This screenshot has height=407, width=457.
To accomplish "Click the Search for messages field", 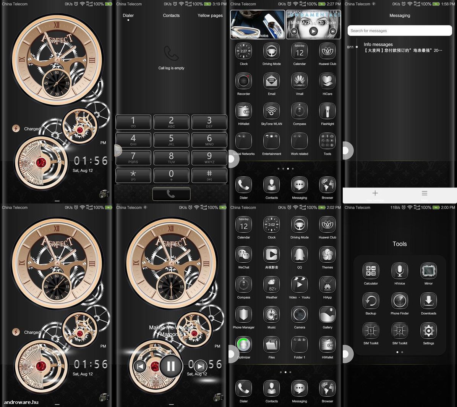I will click(x=399, y=31).
